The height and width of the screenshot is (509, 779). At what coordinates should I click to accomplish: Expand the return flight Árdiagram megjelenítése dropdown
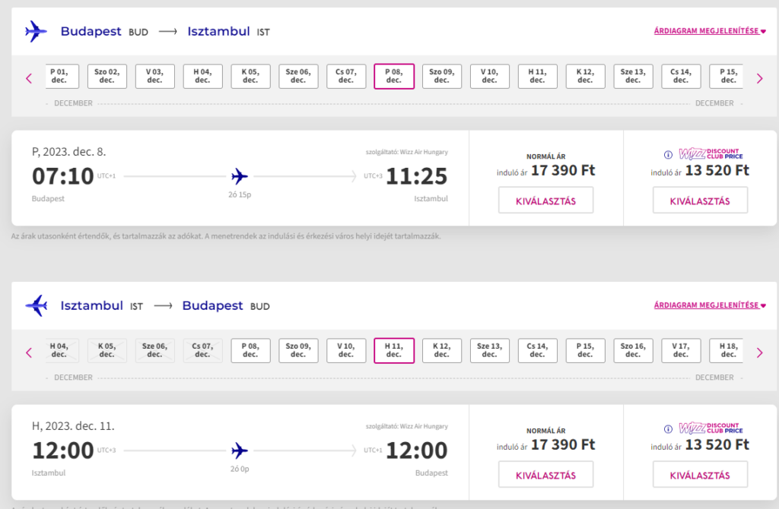(710, 305)
